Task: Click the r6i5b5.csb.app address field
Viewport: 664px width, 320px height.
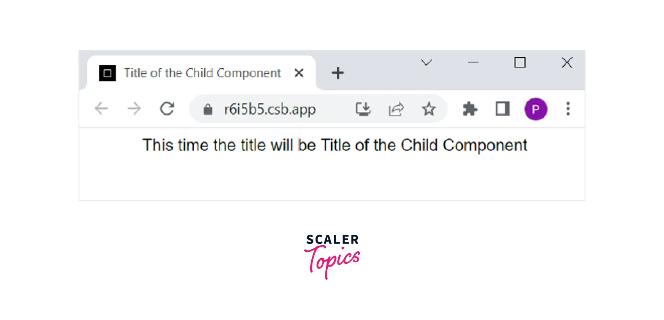Action: click(x=270, y=109)
